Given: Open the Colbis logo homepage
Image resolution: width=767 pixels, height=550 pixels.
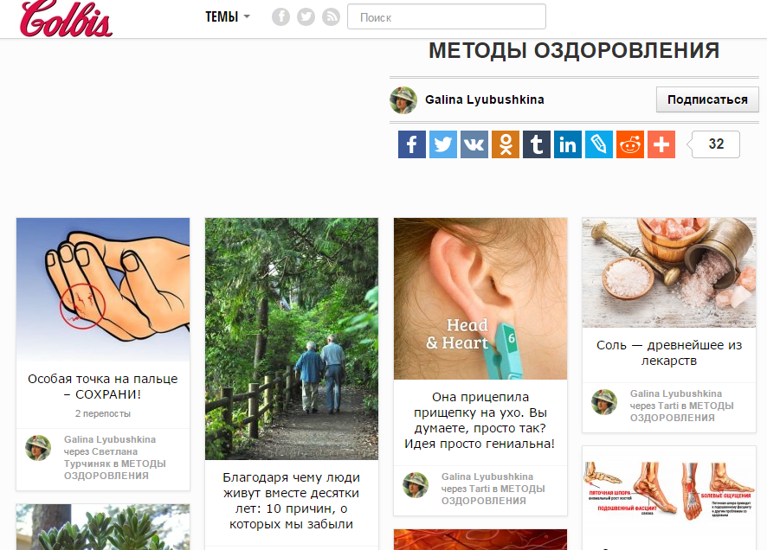Looking at the screenshot, I should coord(66,18).
